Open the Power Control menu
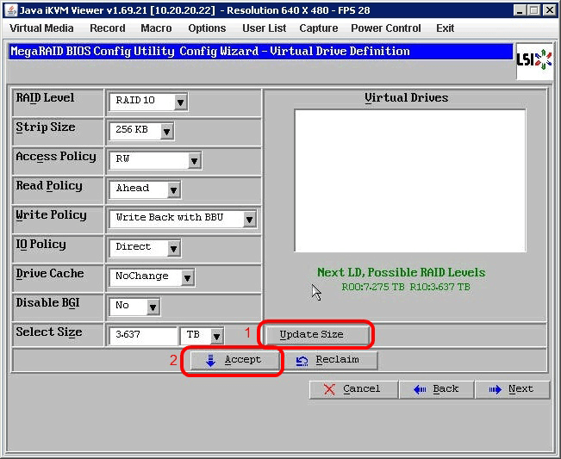 click(385, 28)
